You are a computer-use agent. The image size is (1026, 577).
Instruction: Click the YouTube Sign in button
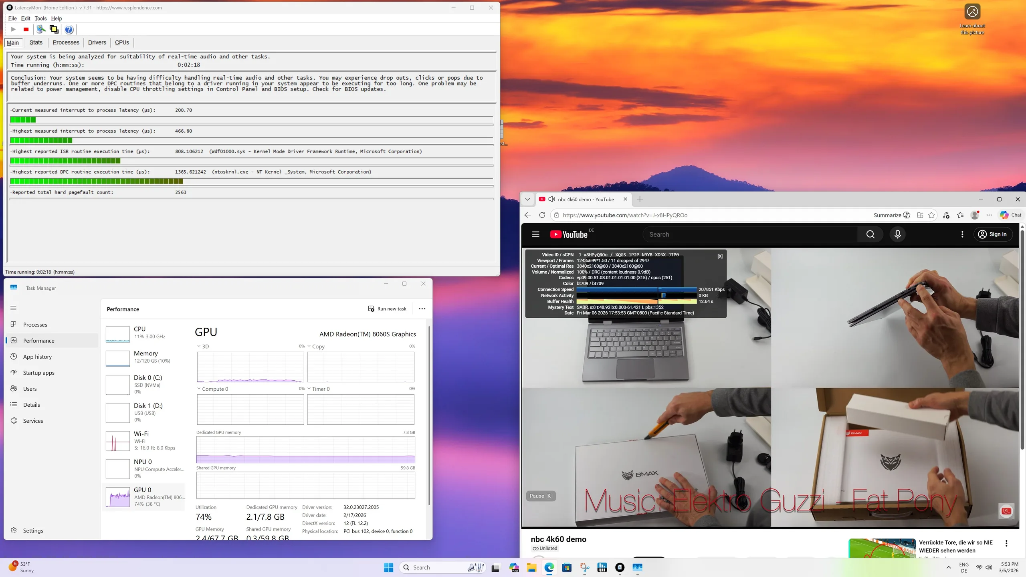click(x=993, y=234)
